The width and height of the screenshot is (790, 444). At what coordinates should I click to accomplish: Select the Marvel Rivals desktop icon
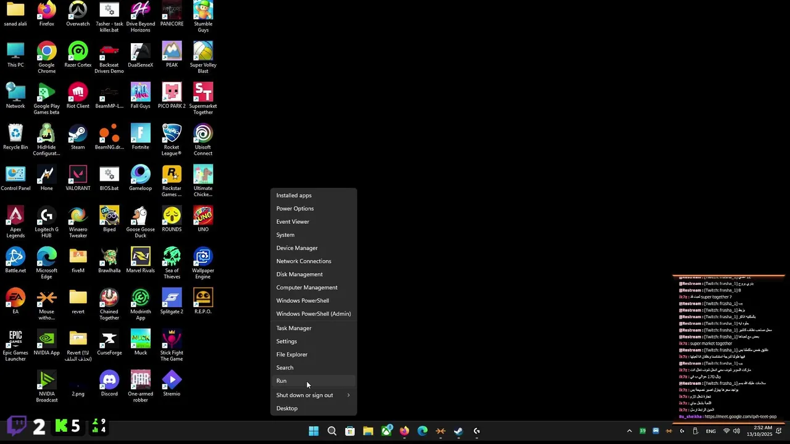(x=140, y=260)
